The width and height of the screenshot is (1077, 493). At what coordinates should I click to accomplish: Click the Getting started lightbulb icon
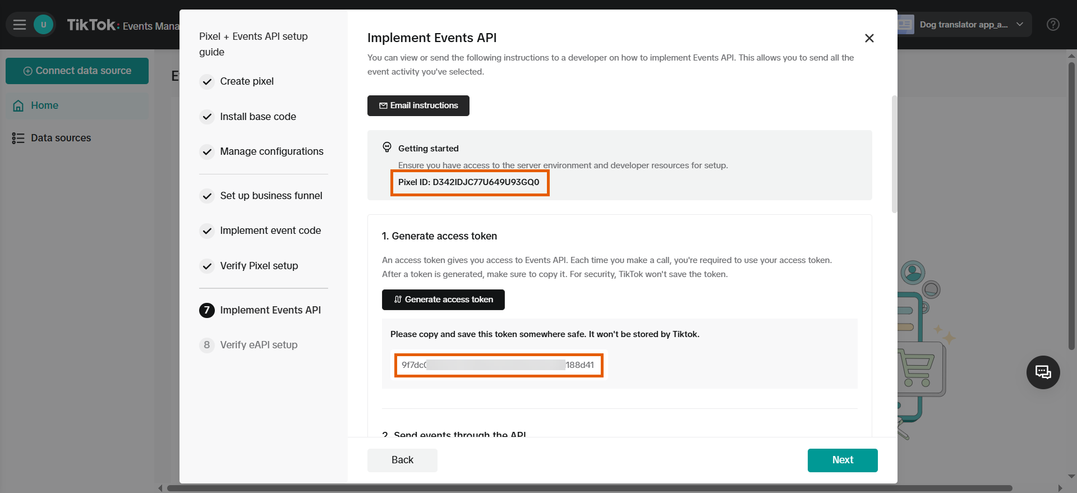pos(387,148)
